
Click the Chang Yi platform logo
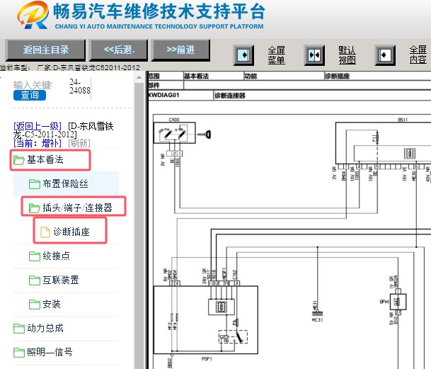pyautogui.click(x=33, y=15)
